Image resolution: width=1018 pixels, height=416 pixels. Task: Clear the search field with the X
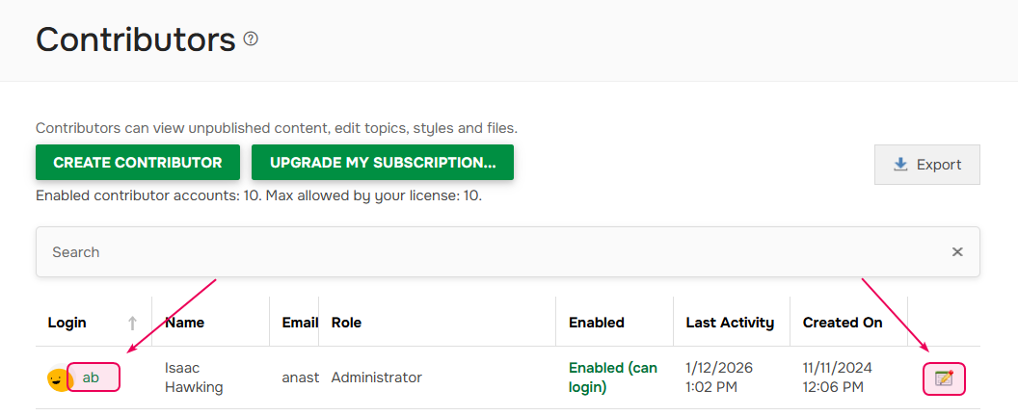point(957,252)
